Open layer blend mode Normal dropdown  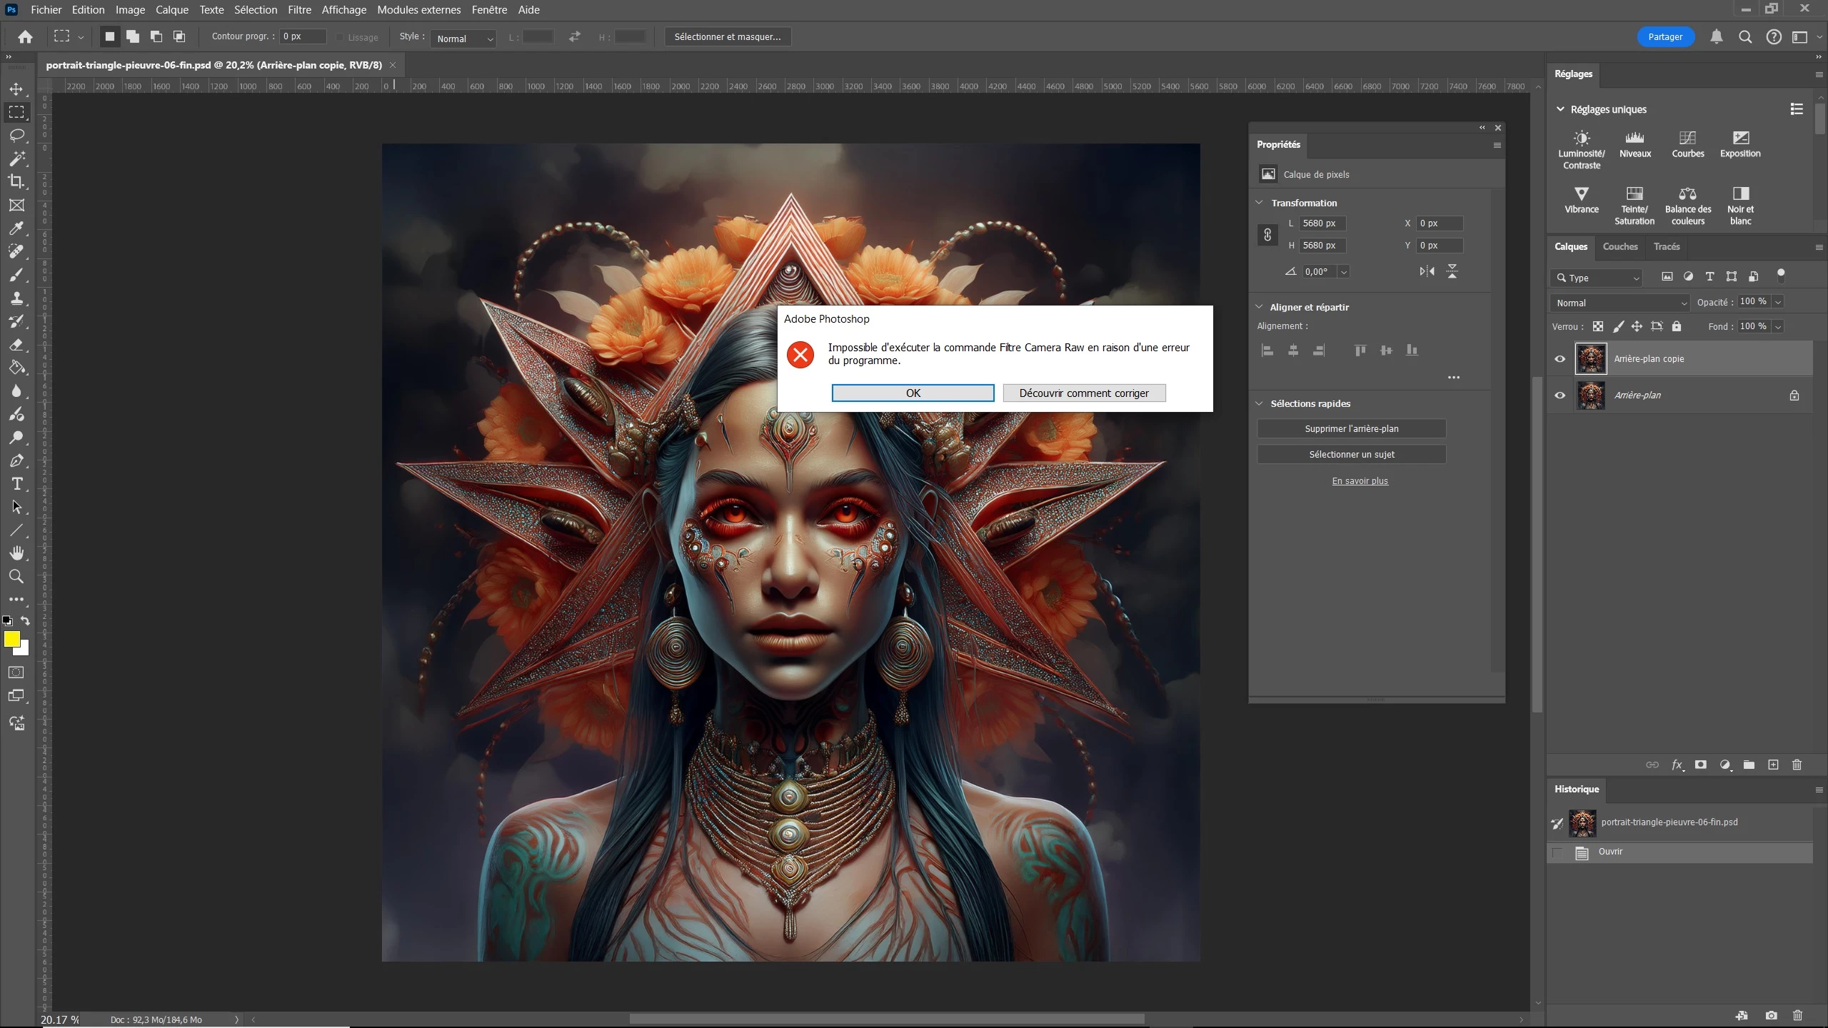[x=1619, y=303]
